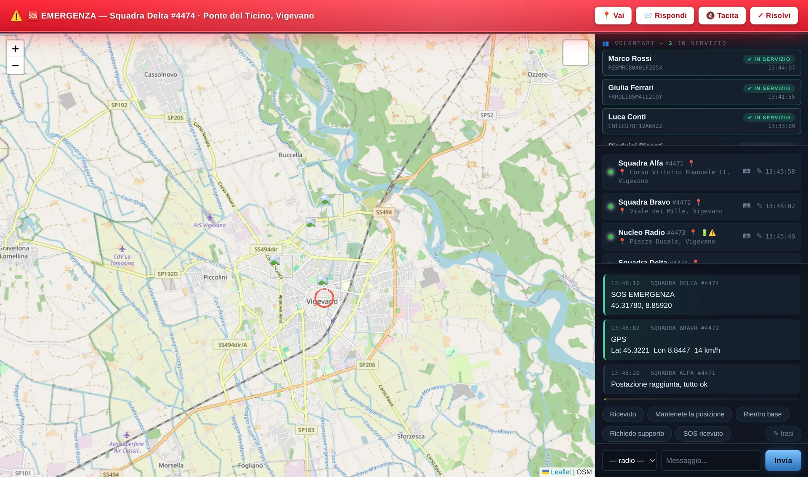Click the Rispondi button
808x477 pixels.
665,16
